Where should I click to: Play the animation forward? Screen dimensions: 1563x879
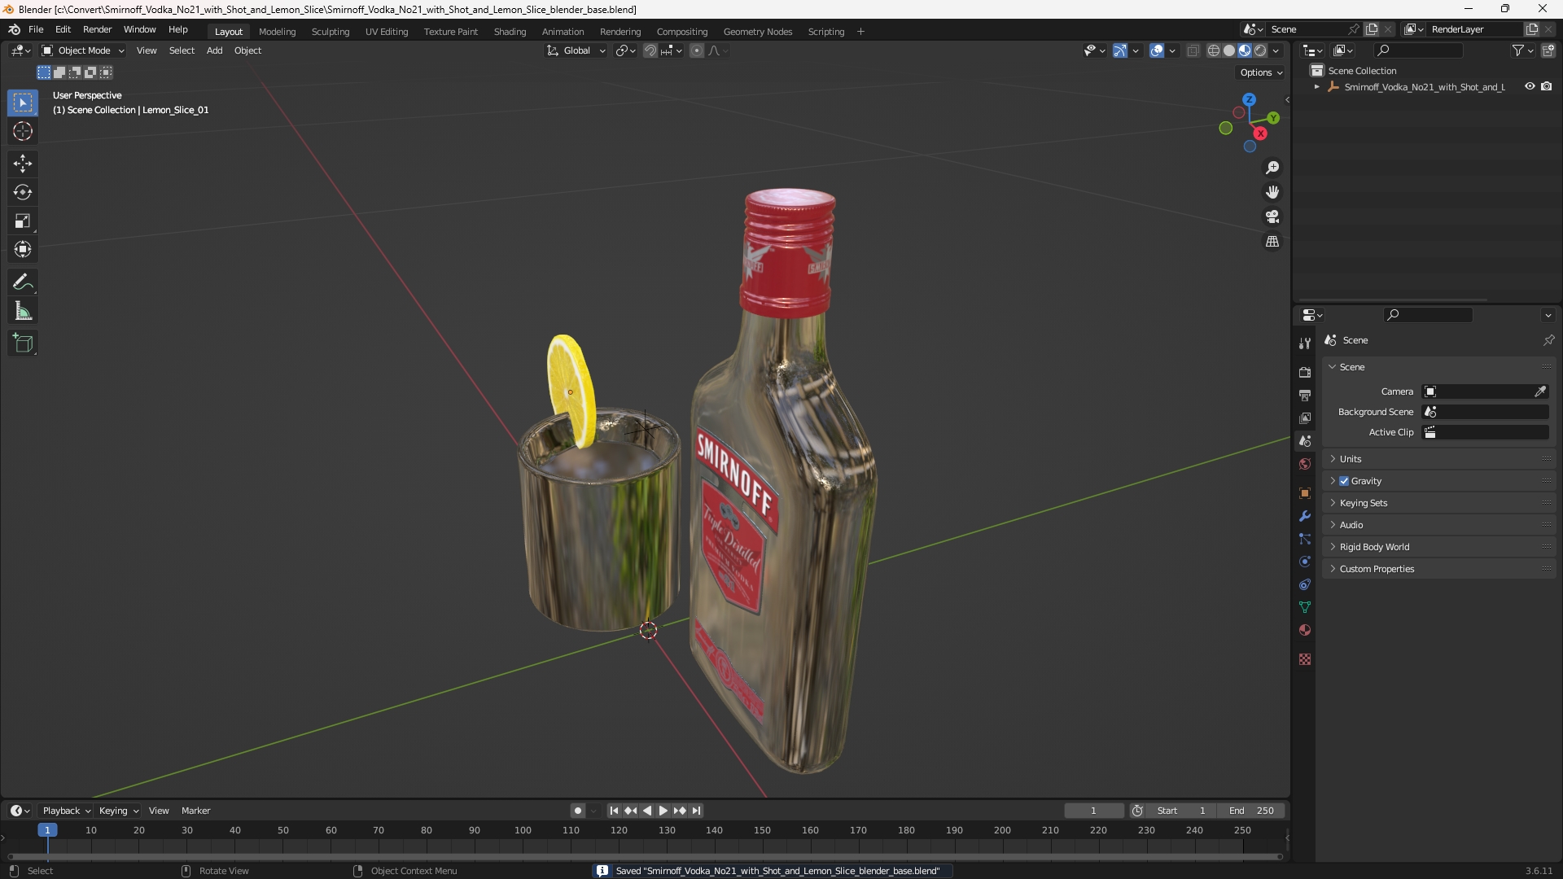(x=663, y=811)
